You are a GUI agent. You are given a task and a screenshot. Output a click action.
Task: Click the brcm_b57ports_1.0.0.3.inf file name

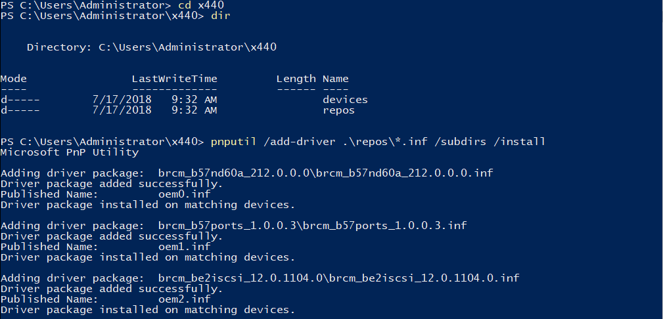tap(394, 226)
